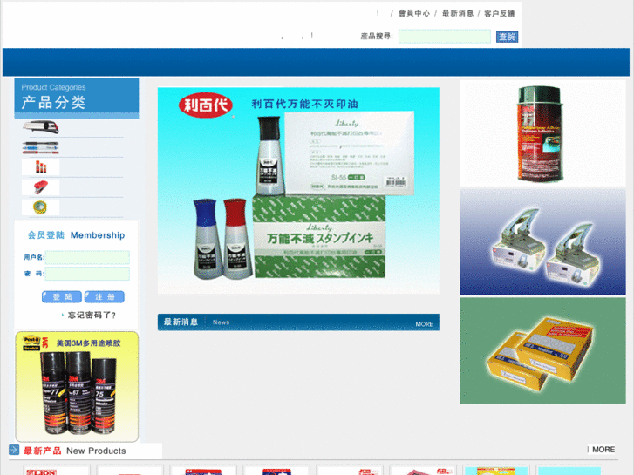Click the 登陆 login button
634x475 pixels.
62,296
